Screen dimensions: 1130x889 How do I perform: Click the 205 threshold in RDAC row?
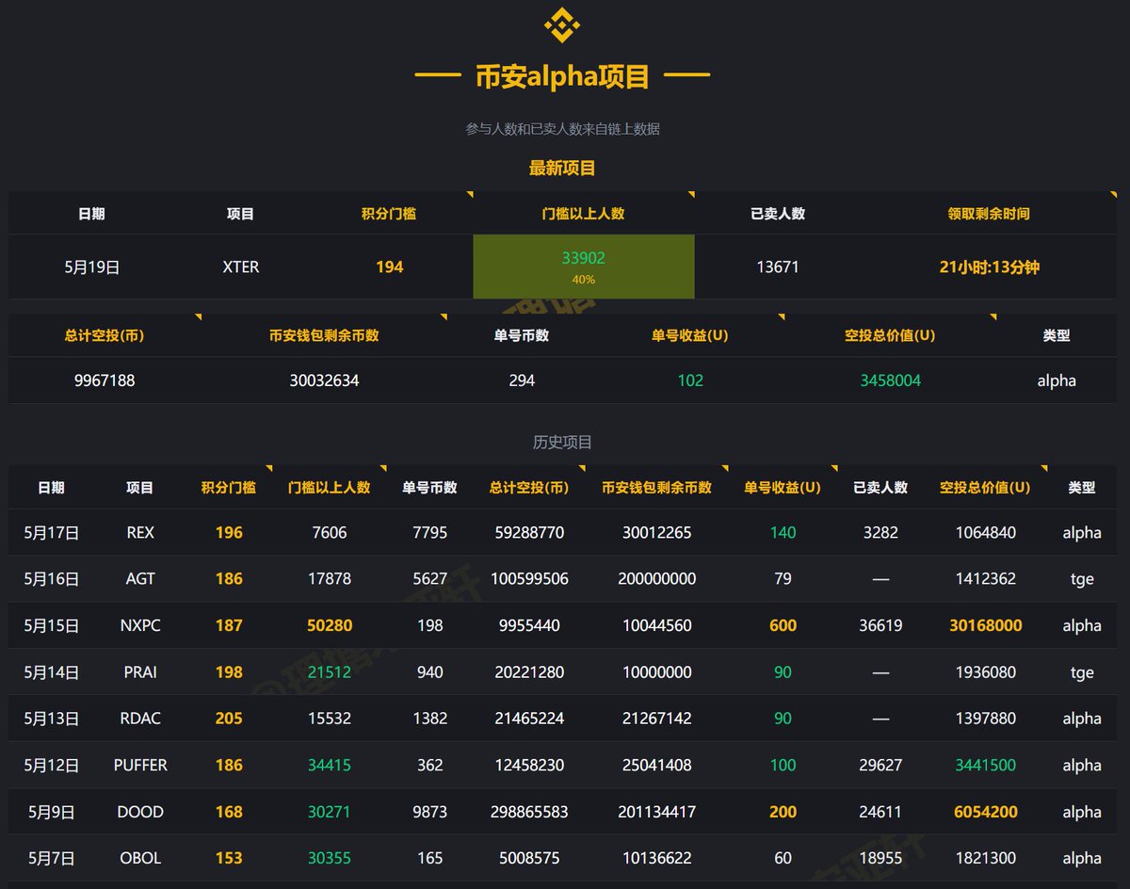click(229, 719)
